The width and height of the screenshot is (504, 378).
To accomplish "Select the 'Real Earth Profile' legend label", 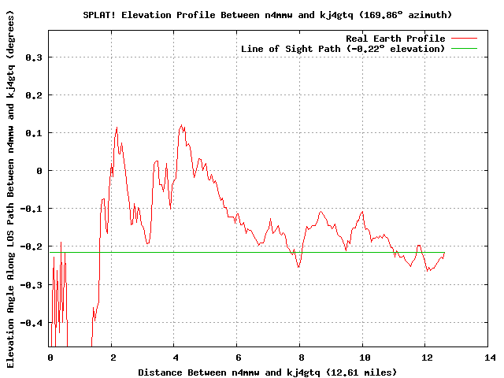I will click(395, 39).
